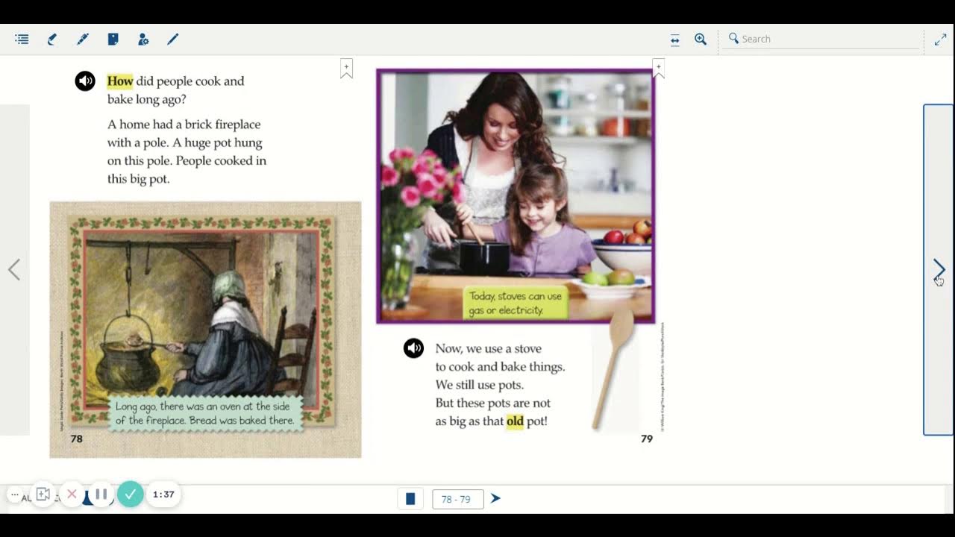Open the table of contents list icon
Viewport: 955px width, 537px height.
(x=22, y=40)
